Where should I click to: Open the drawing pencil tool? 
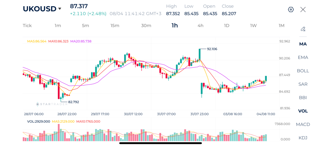[303, 29]
